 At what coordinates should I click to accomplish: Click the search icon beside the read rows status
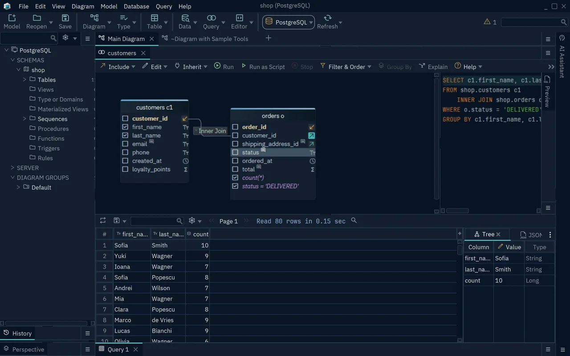[x=354, y=220]
